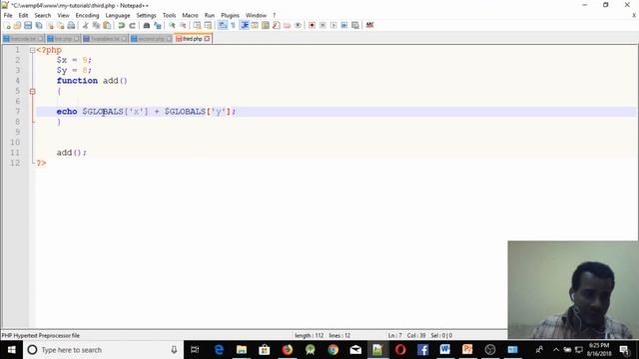Click the Zoom Out toolbar icon

[183, 26]
